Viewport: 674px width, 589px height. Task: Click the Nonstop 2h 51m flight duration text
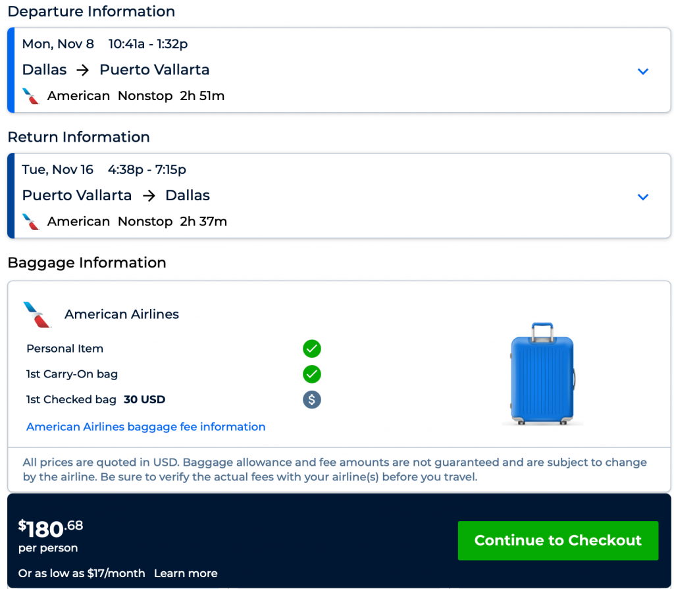point(171,96)
